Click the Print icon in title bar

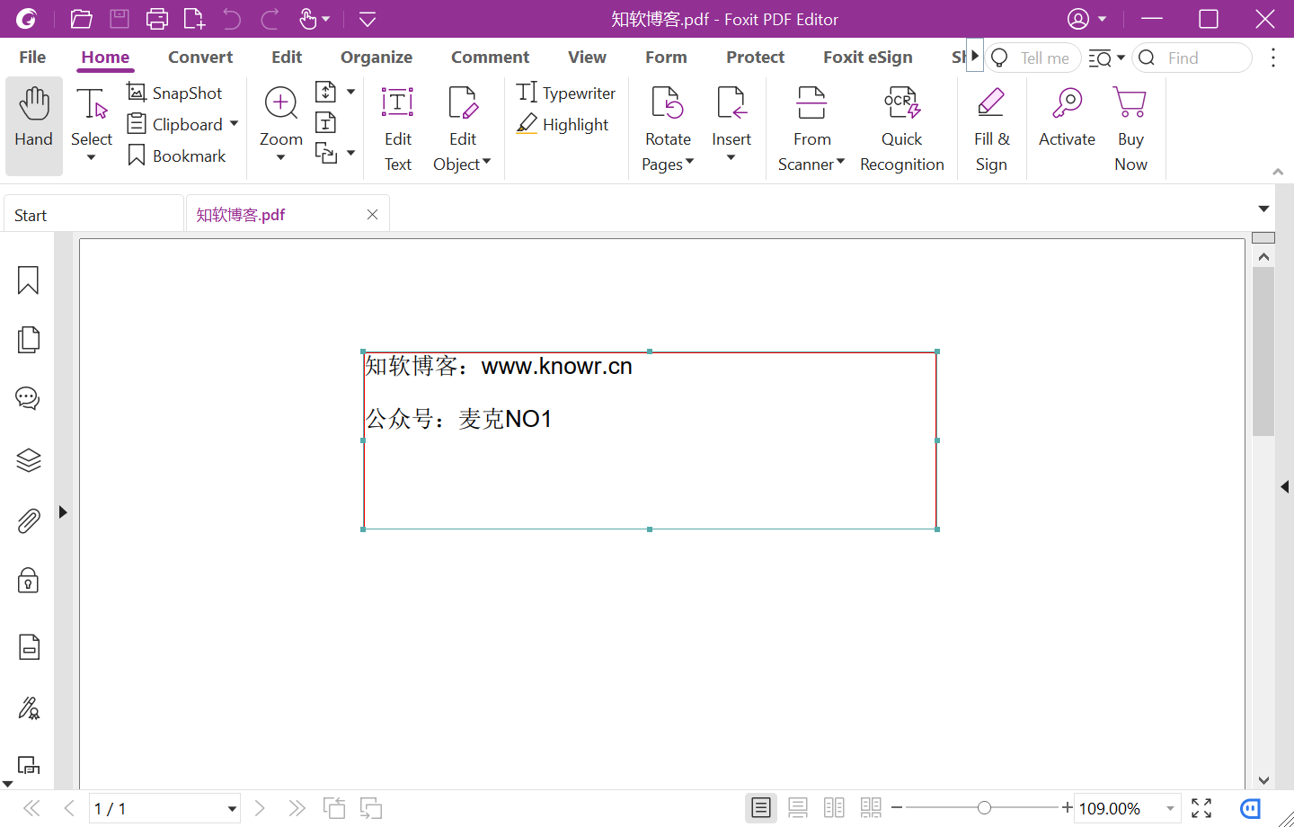[x=157, y=19]
